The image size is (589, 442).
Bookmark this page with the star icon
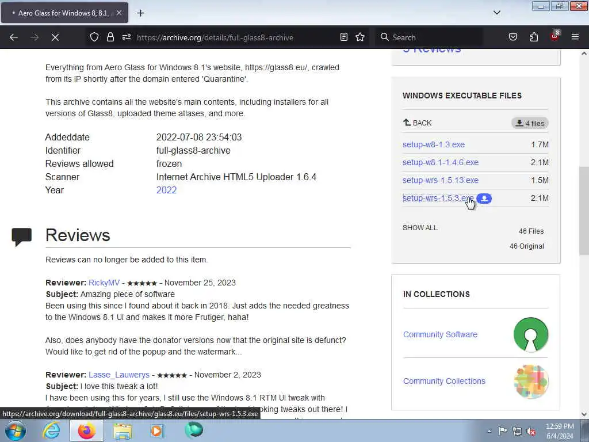click(x=360, y=37)
